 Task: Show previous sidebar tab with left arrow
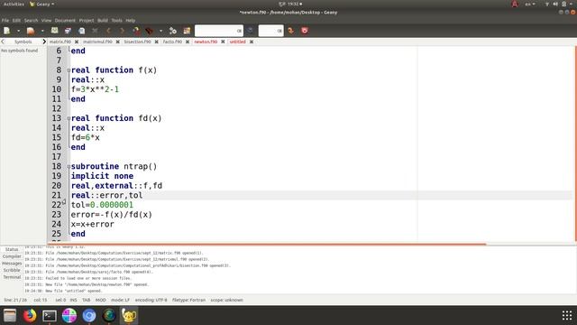3,42
